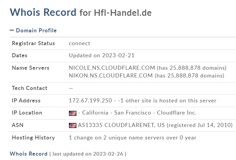Click the 'Hosting History' row label

pyautogui.click(x=33, y=138)
